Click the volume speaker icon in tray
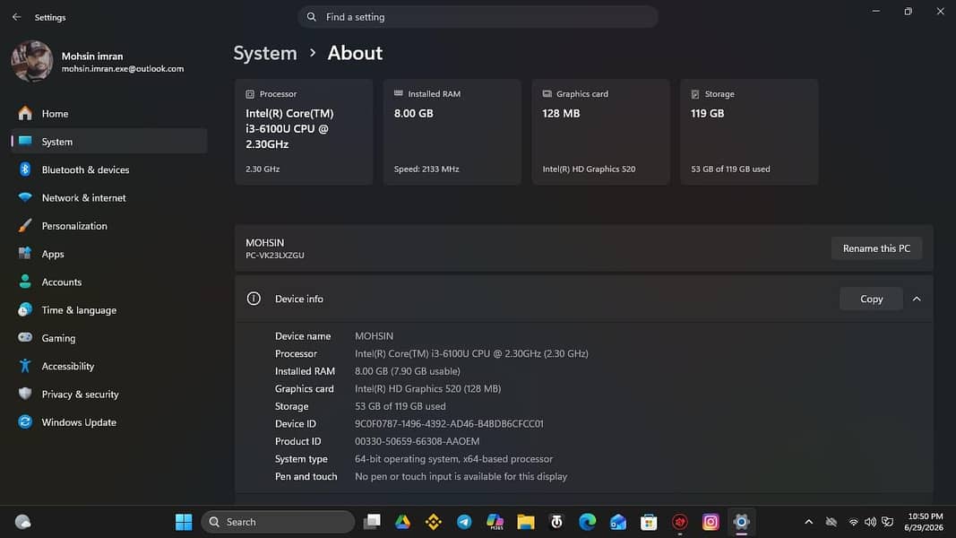This screenshot has height=538, width=956. [x=870, y=522]
